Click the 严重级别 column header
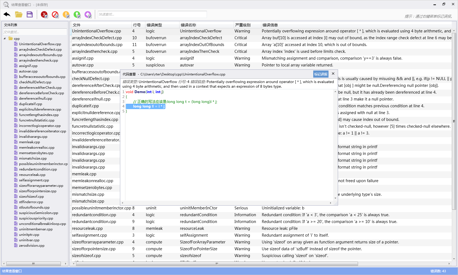The image size is (458, 275). click(242, 25)
